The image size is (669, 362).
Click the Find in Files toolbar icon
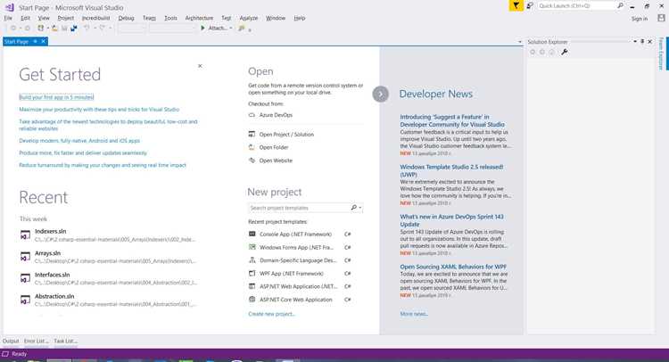pos(242,29)
